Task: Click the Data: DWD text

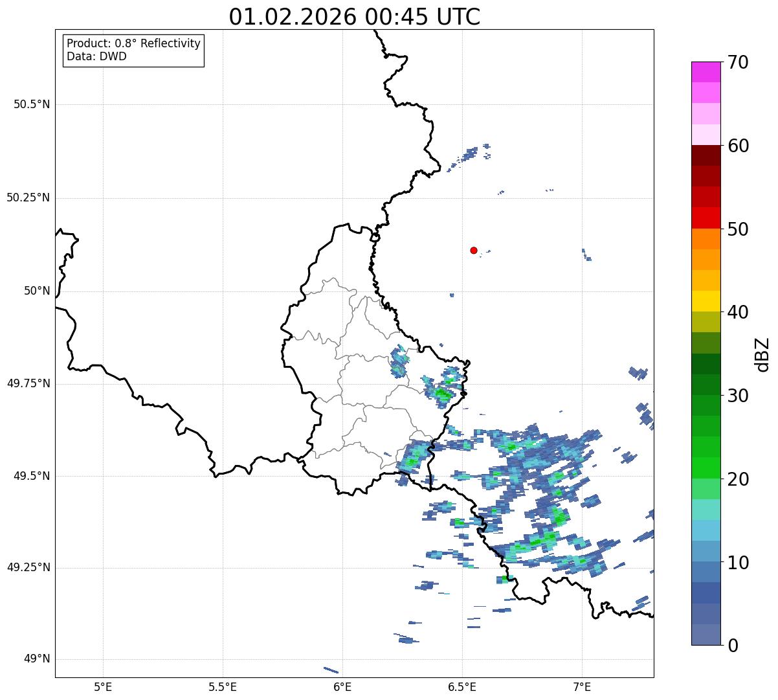Action: 97,56
